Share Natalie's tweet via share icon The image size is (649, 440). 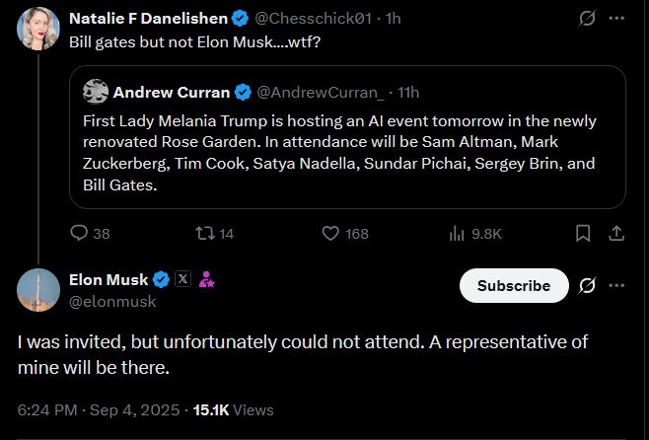pyautogui.click(x=617, y=234)
